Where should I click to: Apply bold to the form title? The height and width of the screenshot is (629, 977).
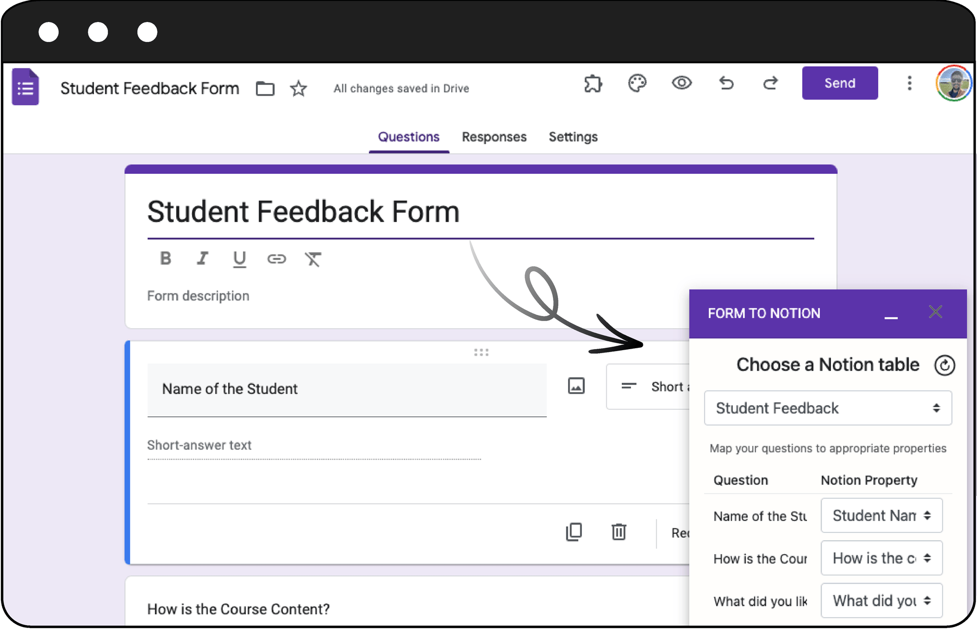[x=166, y=259]
